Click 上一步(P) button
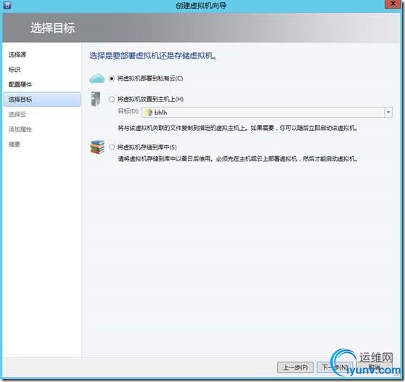Image resolution: width=405 pixels, height=382 pixels. 295,367
